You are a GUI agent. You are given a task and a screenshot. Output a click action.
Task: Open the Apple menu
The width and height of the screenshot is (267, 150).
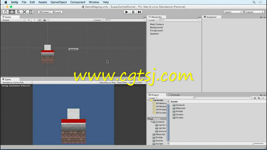click(x=6, y=2)
